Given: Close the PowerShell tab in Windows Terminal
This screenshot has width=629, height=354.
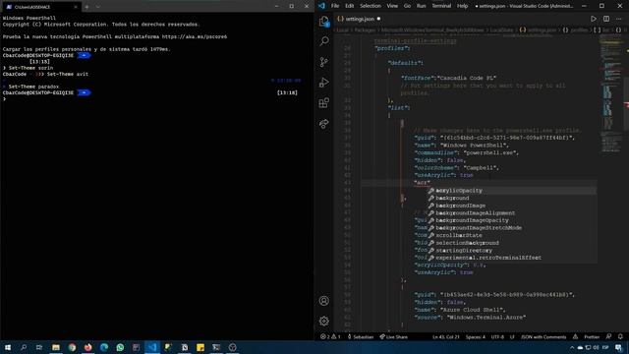Looking at the screenshot, I should (x=76, y=7).
